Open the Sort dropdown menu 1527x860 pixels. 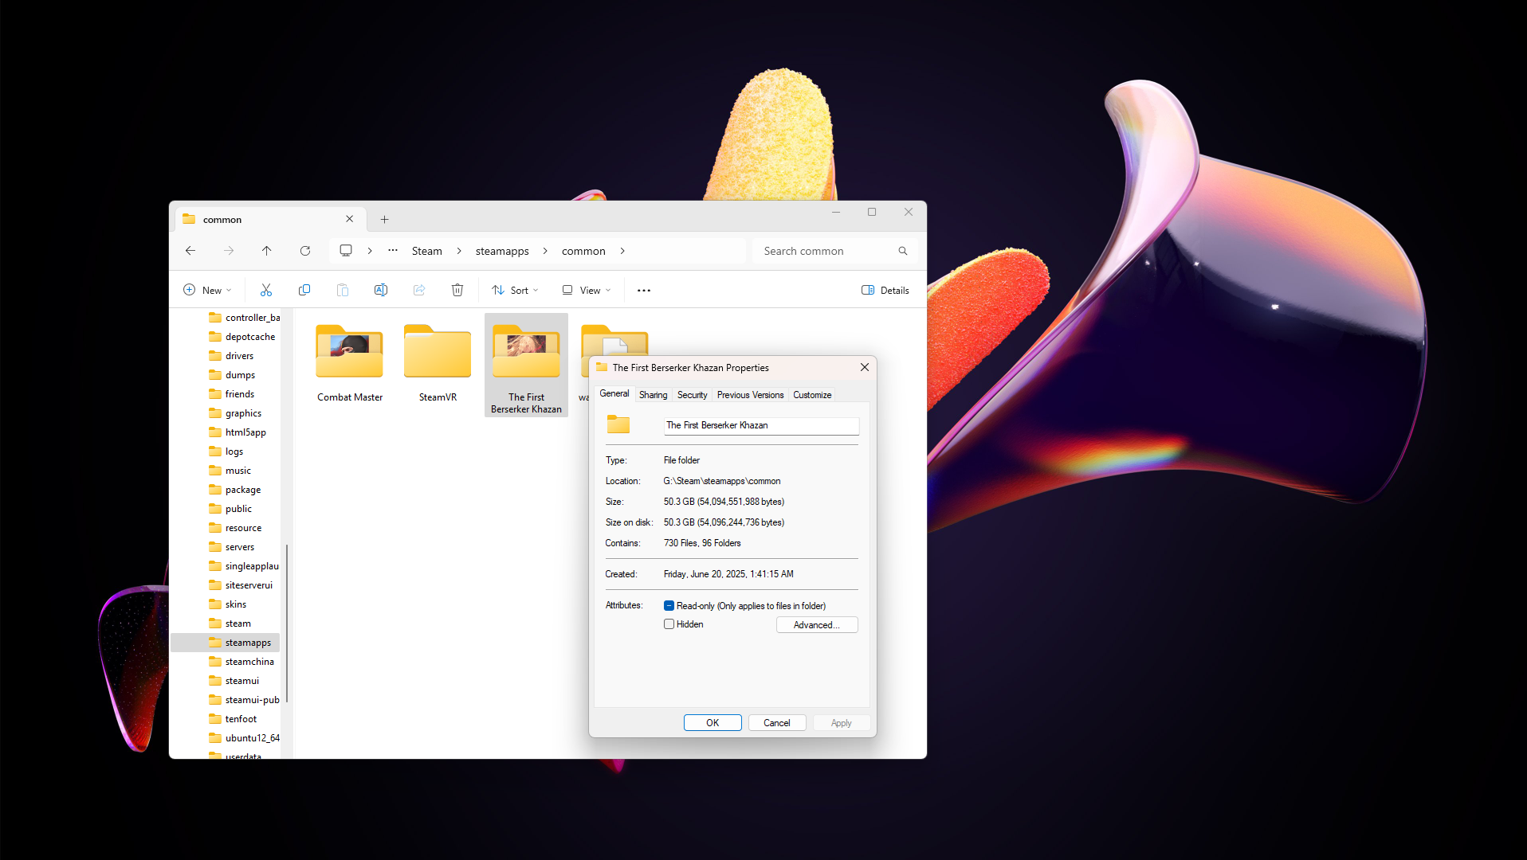pyautogui.click(x=515, y=291)
